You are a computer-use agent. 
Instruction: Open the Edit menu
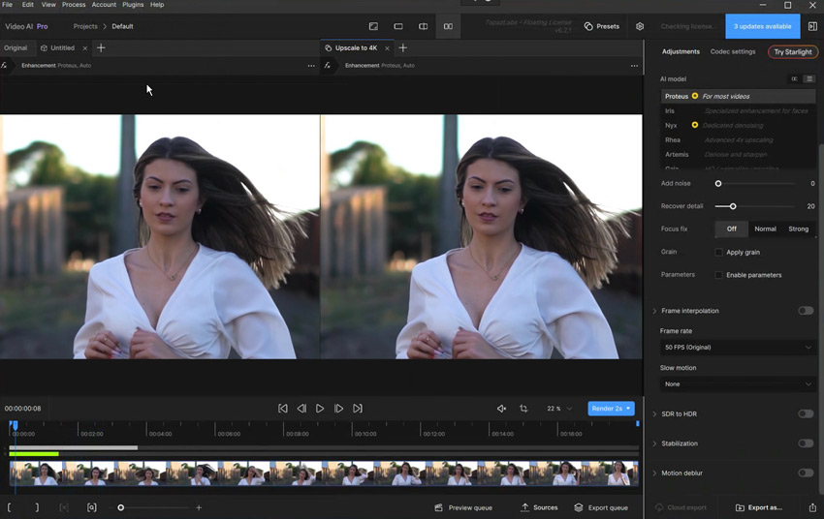tap(28, 4)
